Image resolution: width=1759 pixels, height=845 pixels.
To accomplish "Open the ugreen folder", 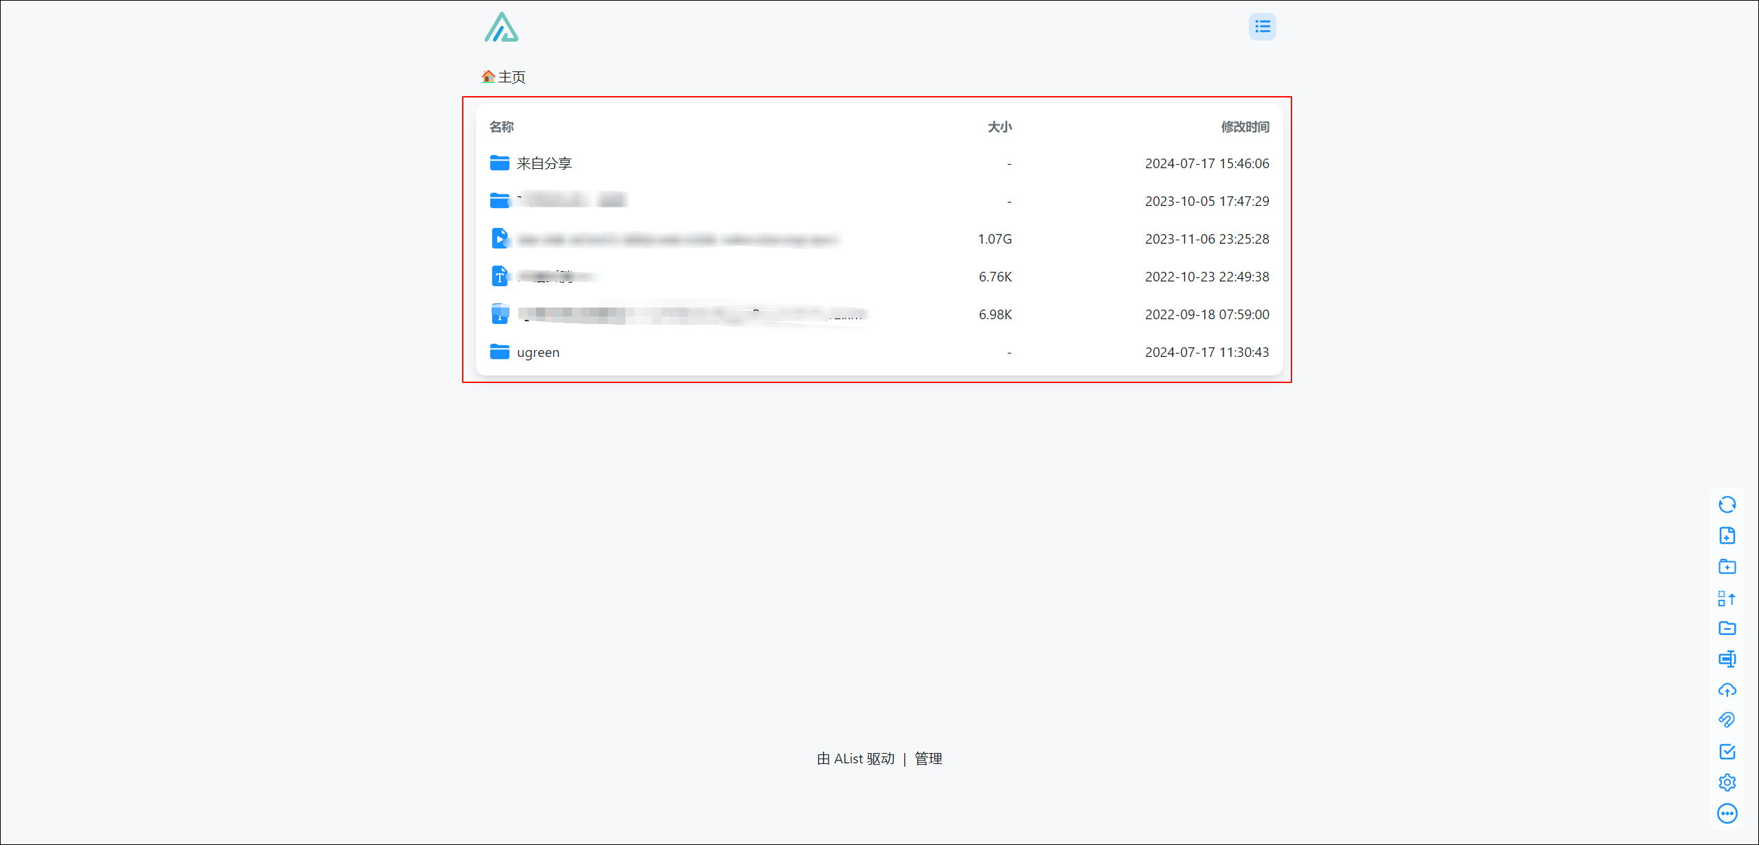I will pos(538,352).
